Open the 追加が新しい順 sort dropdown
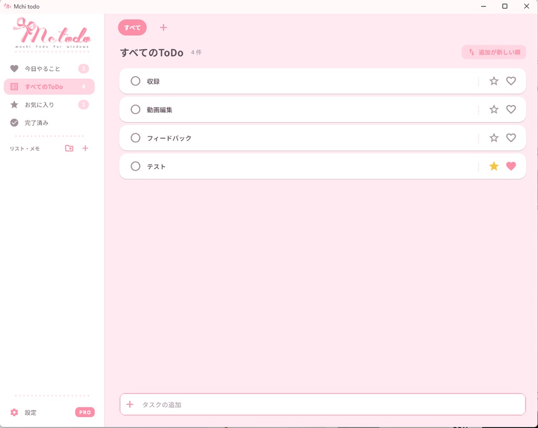 pyautogui.click(x=494, y=52)
